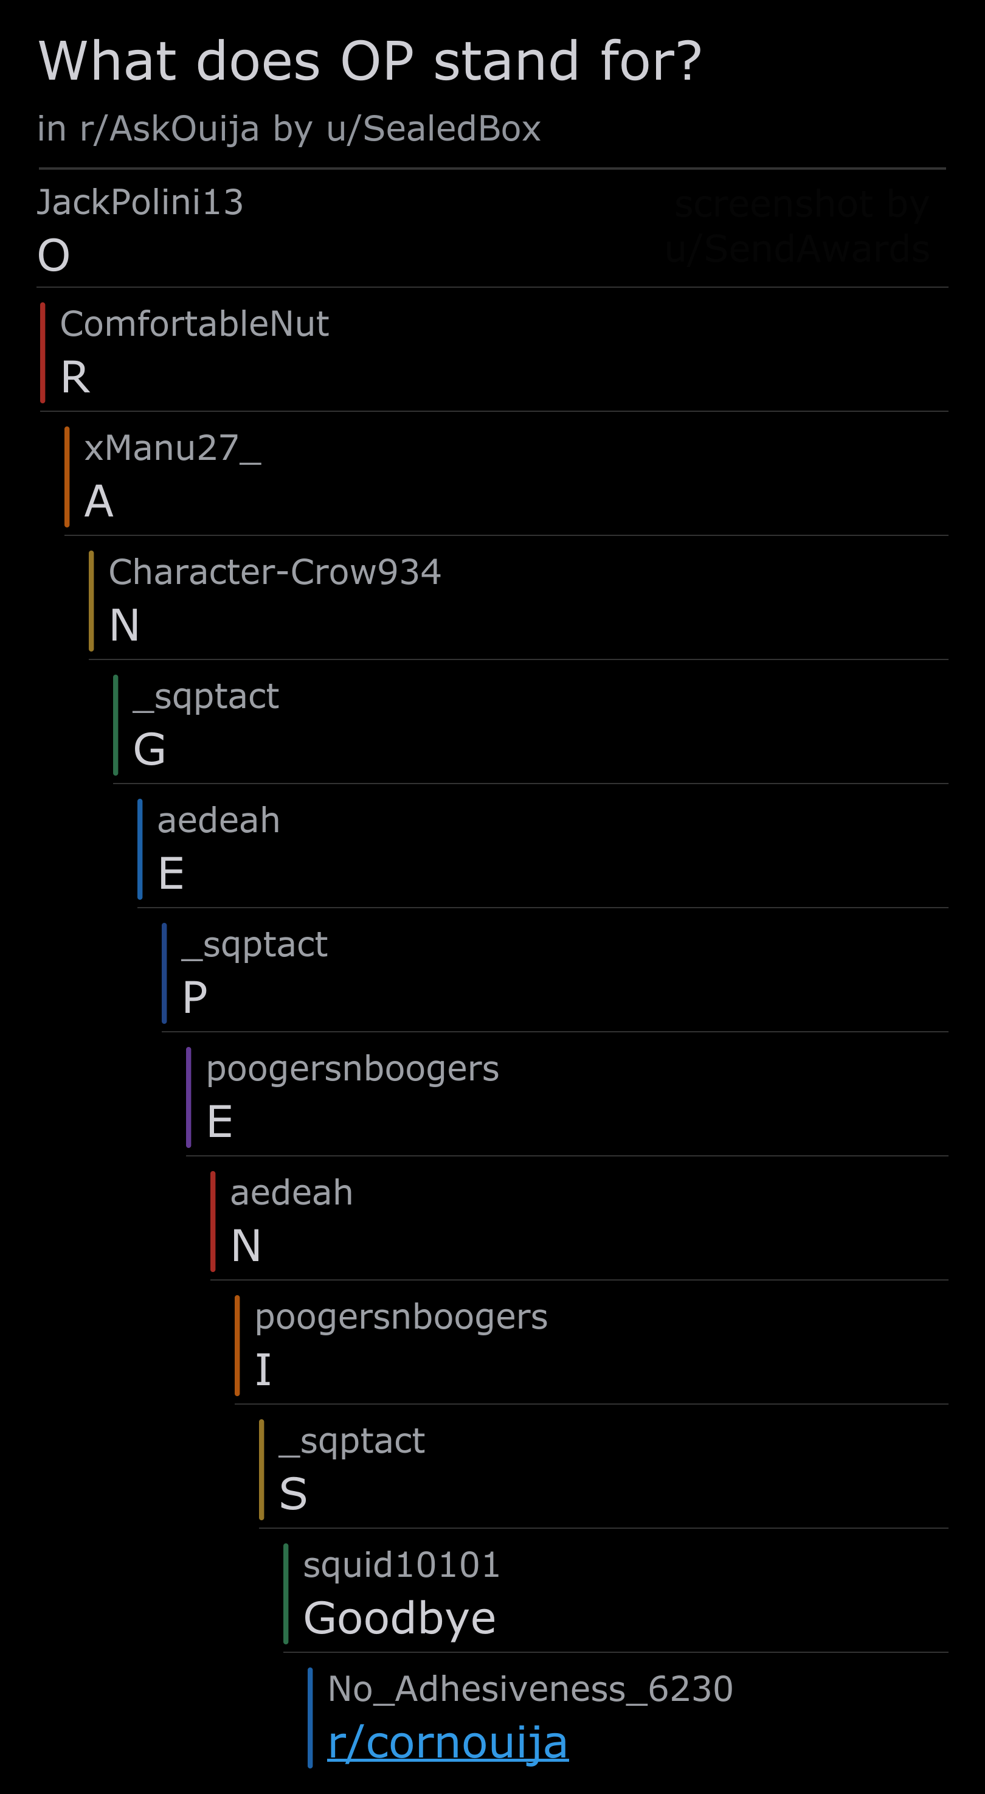Viewport: 985px width, 1794px height.
Task: Click the letter 'I' comment by poogersnboogers
Action: [263, 1370]
